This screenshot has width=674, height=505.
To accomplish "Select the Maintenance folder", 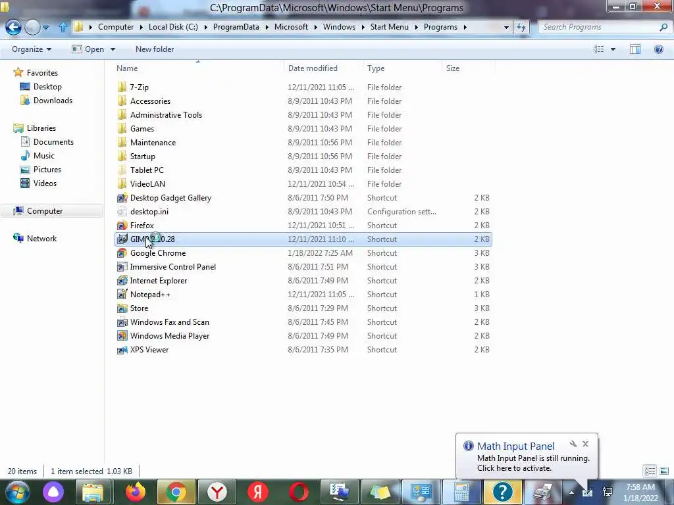I will tap(153, 143).
